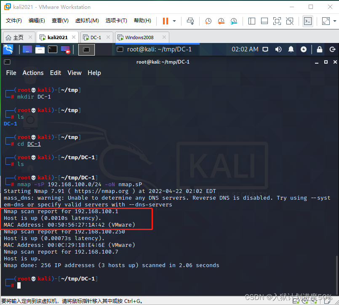Toggle the thumbnail bar layout icon

click(264, 21)
